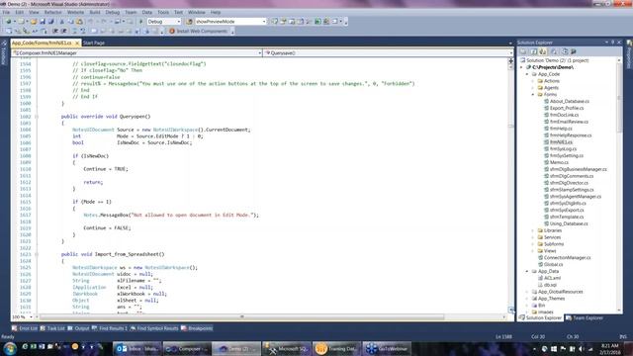Click Decrease Indent toolbar icon

pos(55,31)
